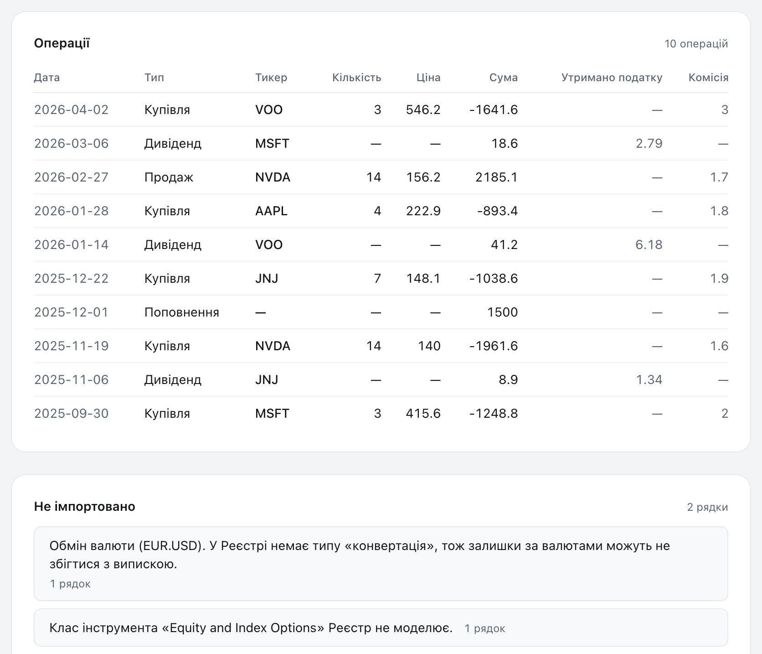
Task: Open the Equity and Index Options notice
Action: tap(381, 628)
